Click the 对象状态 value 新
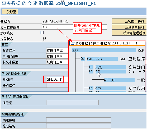This screenshot has height=129, width=147. [44, 39]
